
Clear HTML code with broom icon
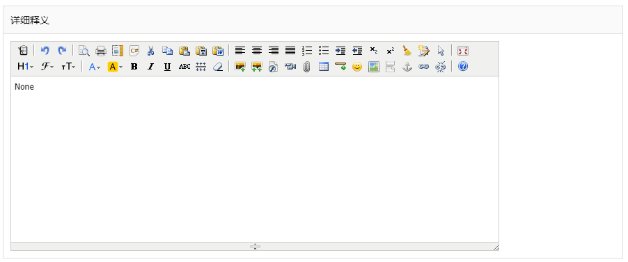[x=407, y=51]
